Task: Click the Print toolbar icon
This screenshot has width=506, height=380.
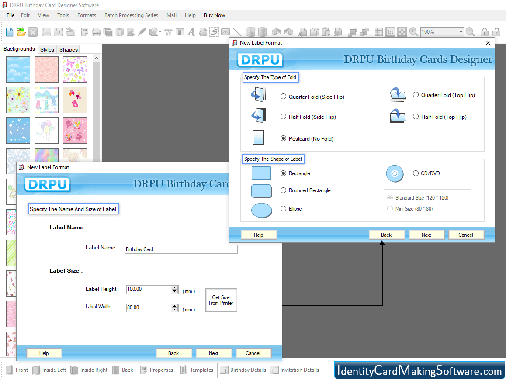Action: [x=96, y=32]
